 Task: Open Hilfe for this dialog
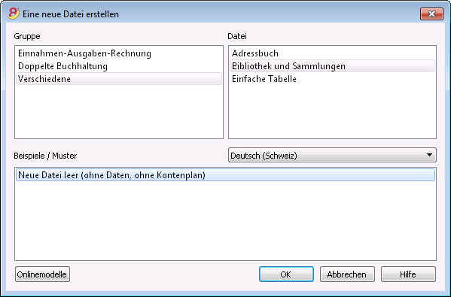[x=408, y=274]
